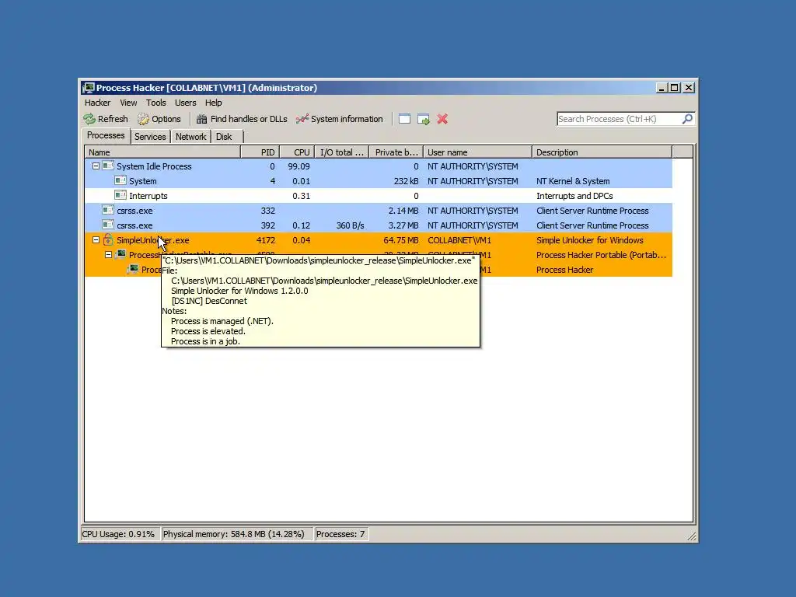Open the Help menu
Viewport: 796px width, 597px height.
pos(213,103)
